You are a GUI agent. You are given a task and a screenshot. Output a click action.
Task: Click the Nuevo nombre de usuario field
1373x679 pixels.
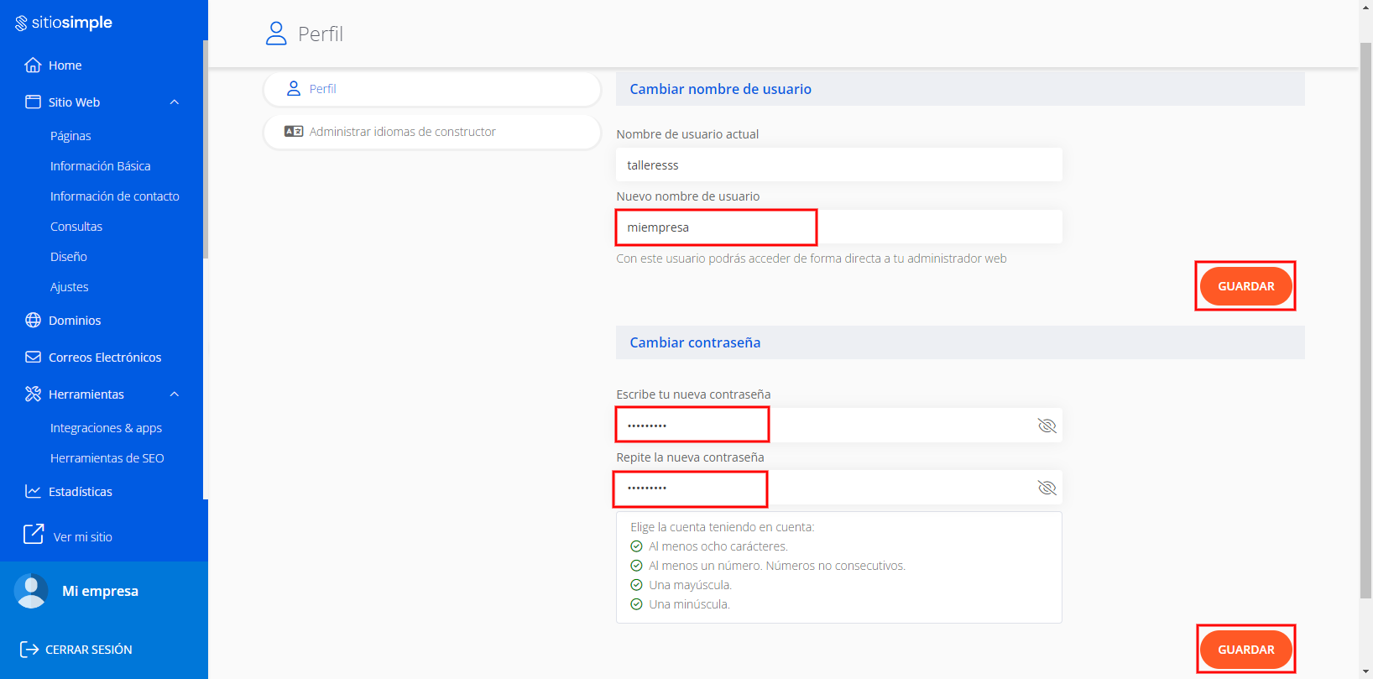tap(838, 227)
